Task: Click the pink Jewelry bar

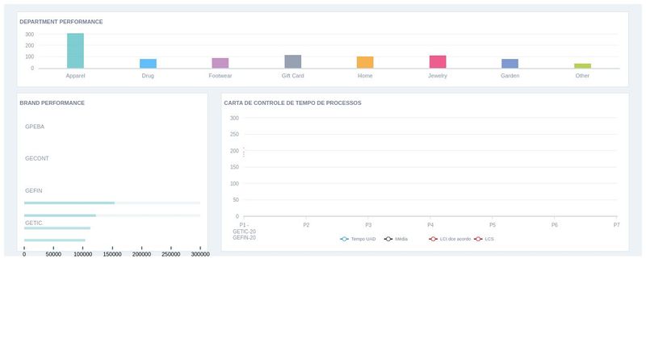Action: pyautogui.click(x=438, y=61)
